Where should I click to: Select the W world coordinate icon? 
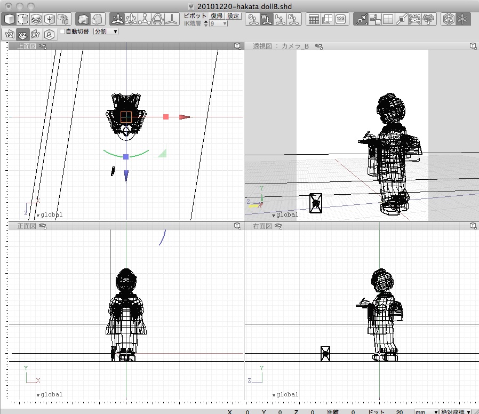(266, 19)
